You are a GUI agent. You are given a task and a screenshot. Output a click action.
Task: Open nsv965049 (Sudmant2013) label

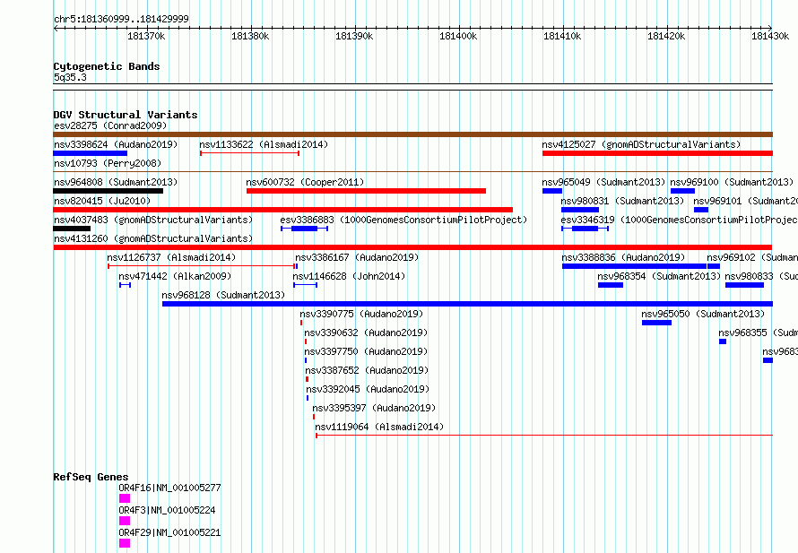pos(603,182)
